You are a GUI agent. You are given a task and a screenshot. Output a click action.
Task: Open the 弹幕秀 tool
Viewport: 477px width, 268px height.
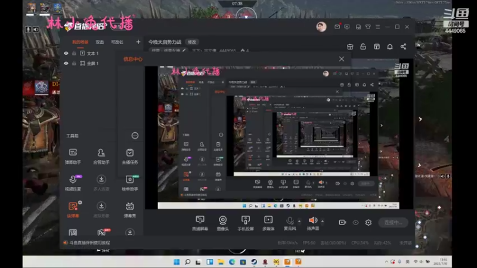[130, 210]
